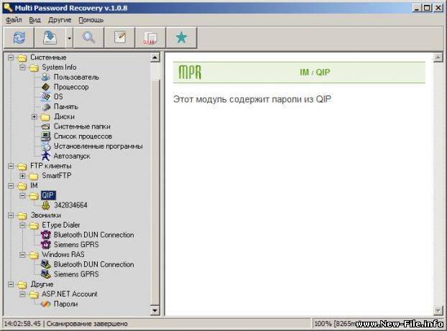
Task: Select QIP account 342834664 icon
Action: tap(45, 205)
